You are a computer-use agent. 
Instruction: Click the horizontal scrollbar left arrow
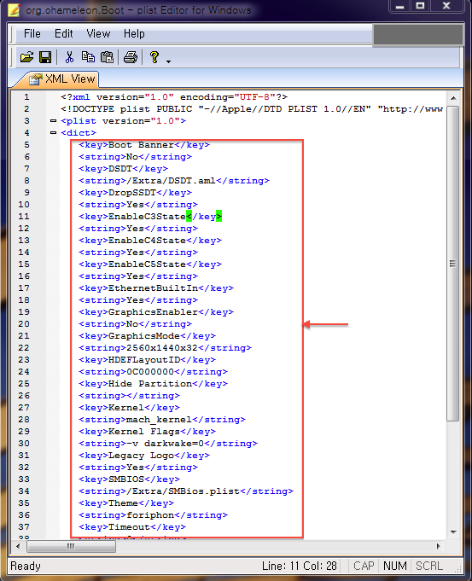tap(18, 546)
